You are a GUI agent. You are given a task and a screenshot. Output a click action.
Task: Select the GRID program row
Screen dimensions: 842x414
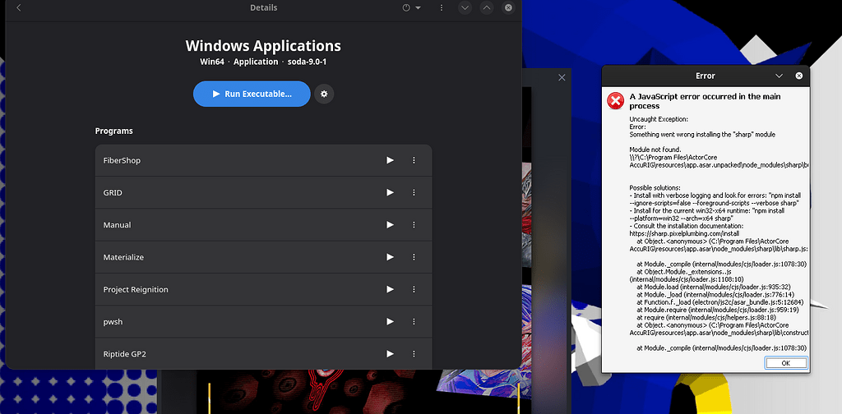coord(264,192)
